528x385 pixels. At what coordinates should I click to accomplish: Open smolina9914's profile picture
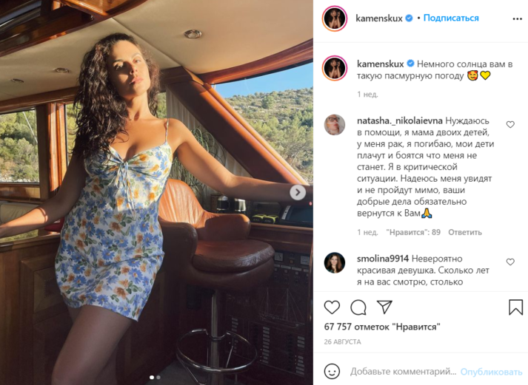[x=335, y=262]
